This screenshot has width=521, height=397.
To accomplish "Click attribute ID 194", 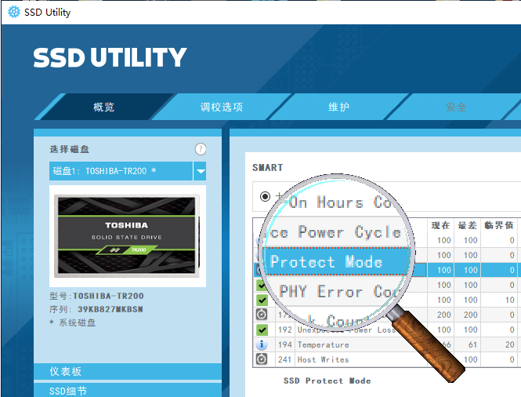I will click(285, 344).
